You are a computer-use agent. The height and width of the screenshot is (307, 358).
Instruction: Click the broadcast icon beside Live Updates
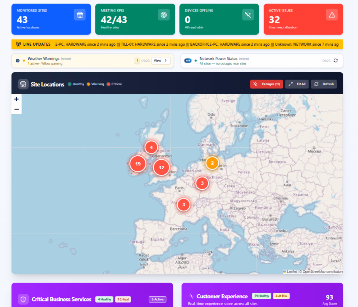18,44
